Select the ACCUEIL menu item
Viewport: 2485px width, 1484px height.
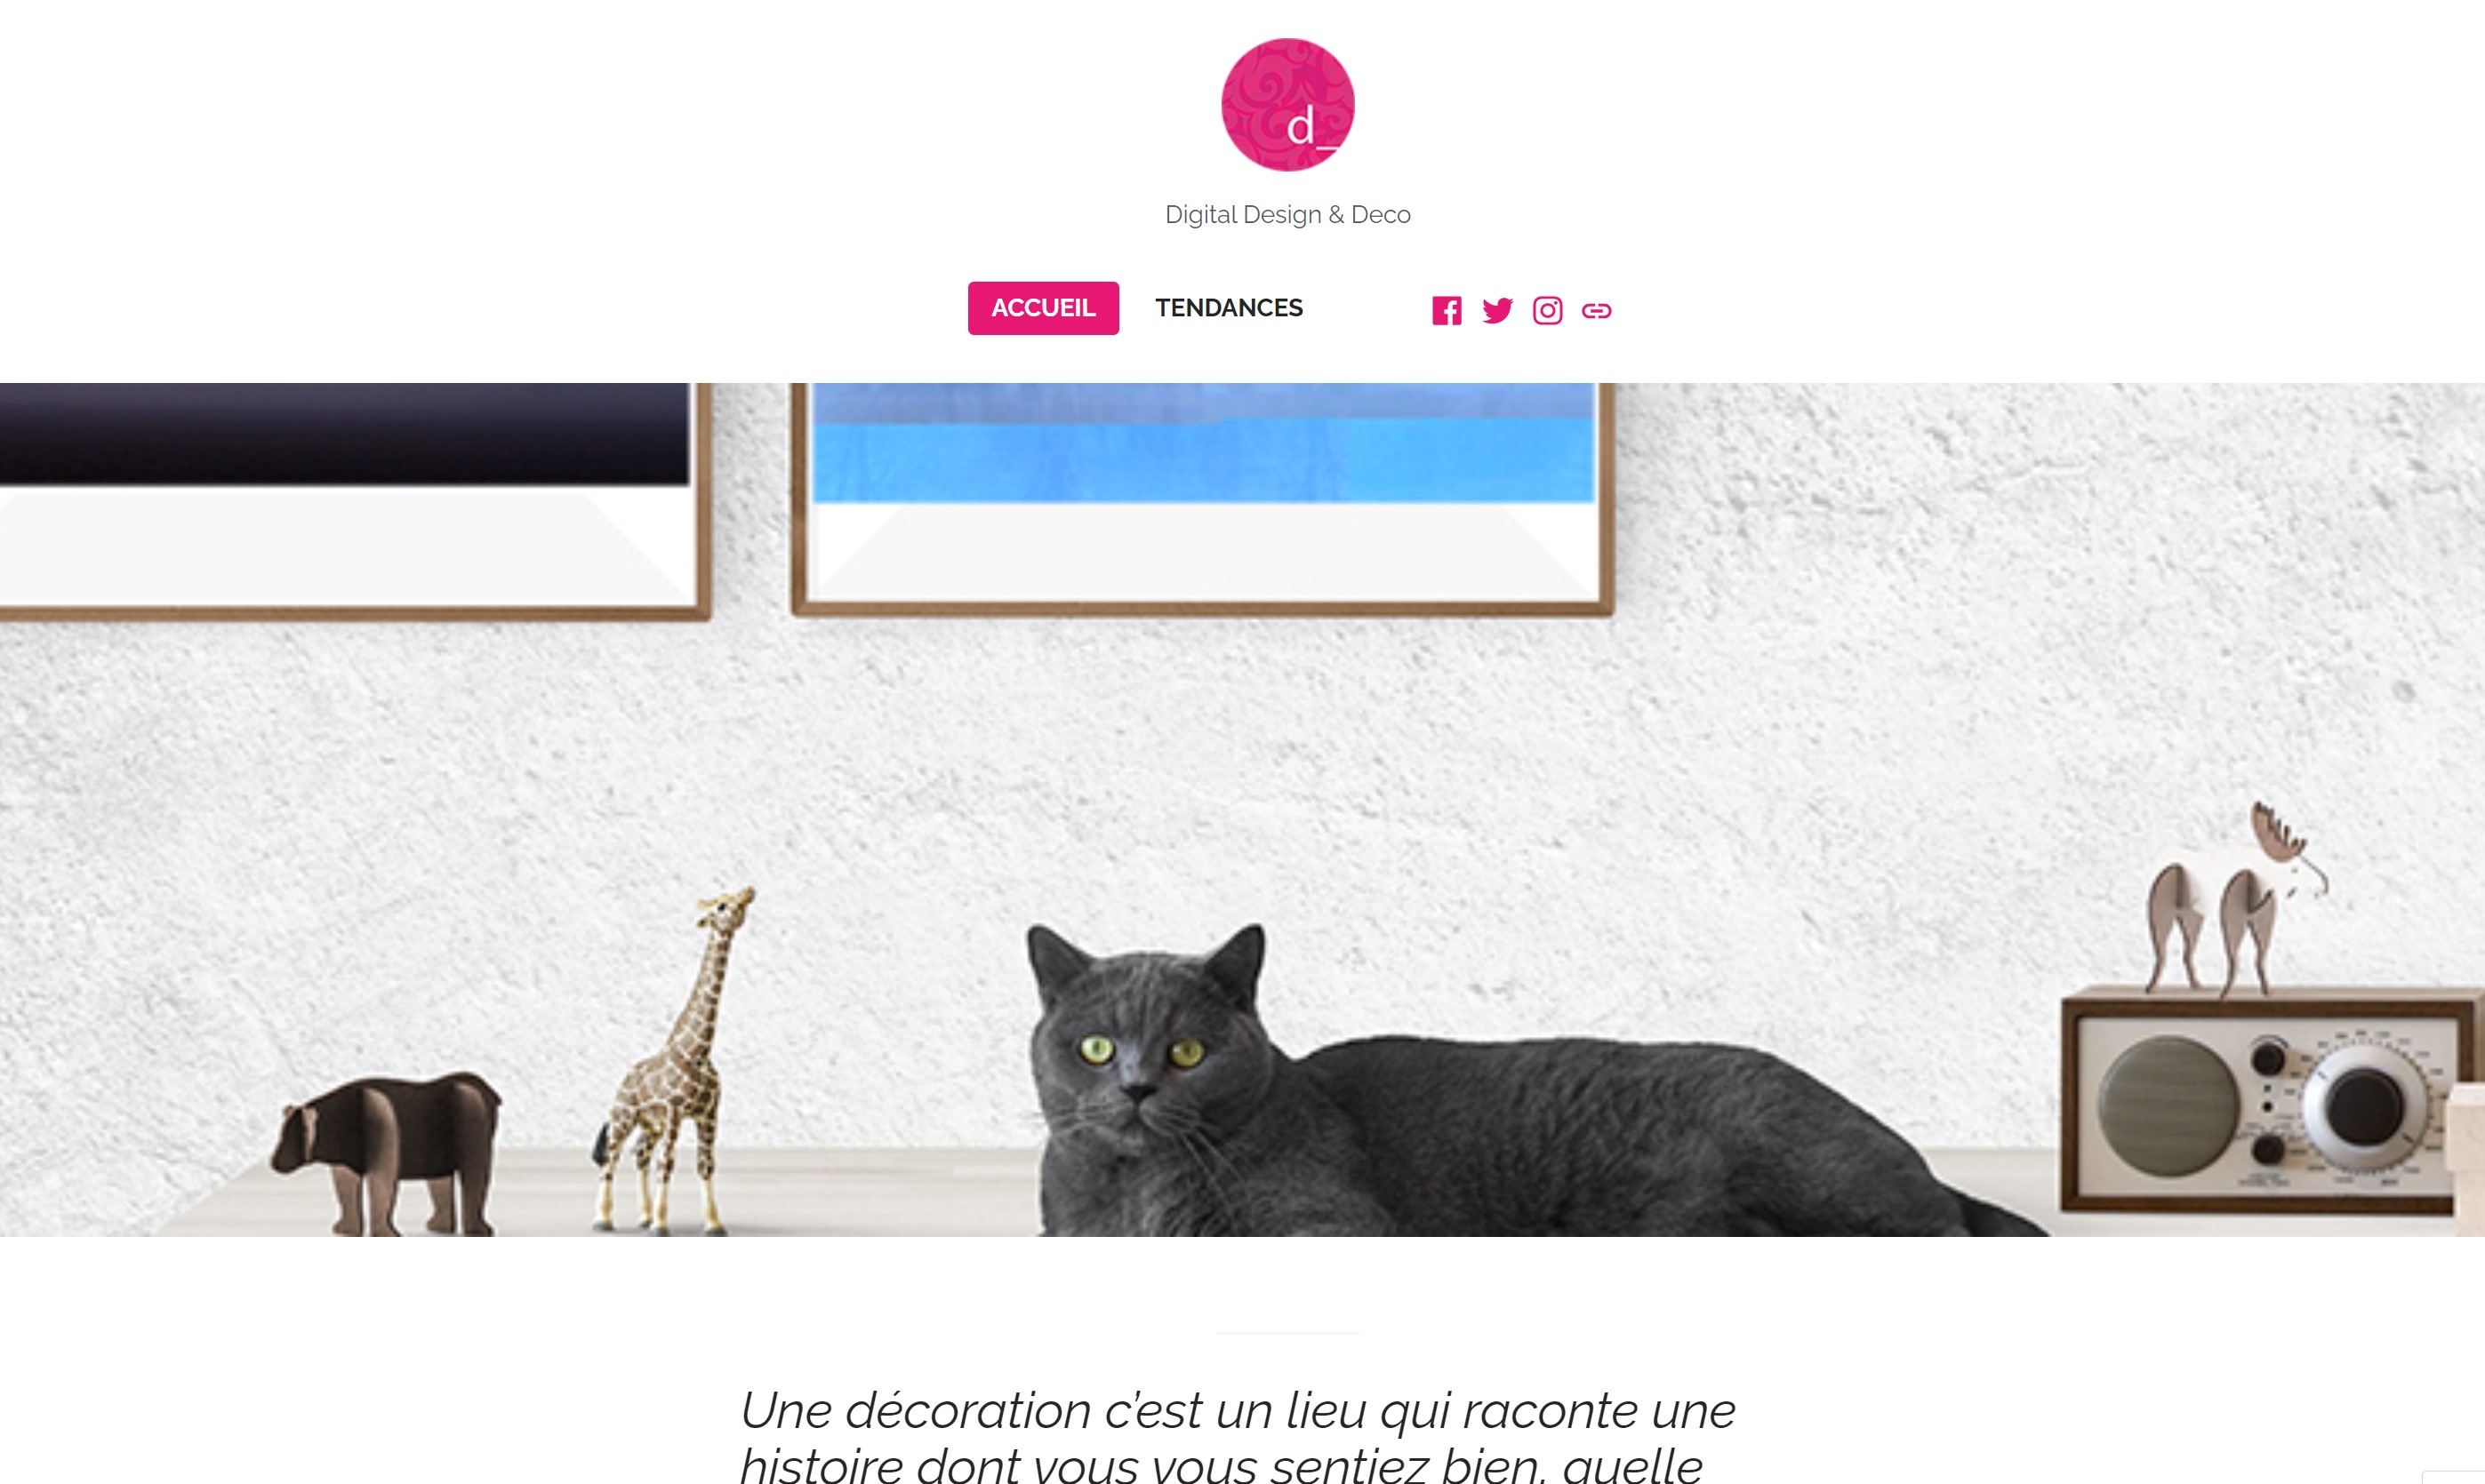coord(1044,308)
